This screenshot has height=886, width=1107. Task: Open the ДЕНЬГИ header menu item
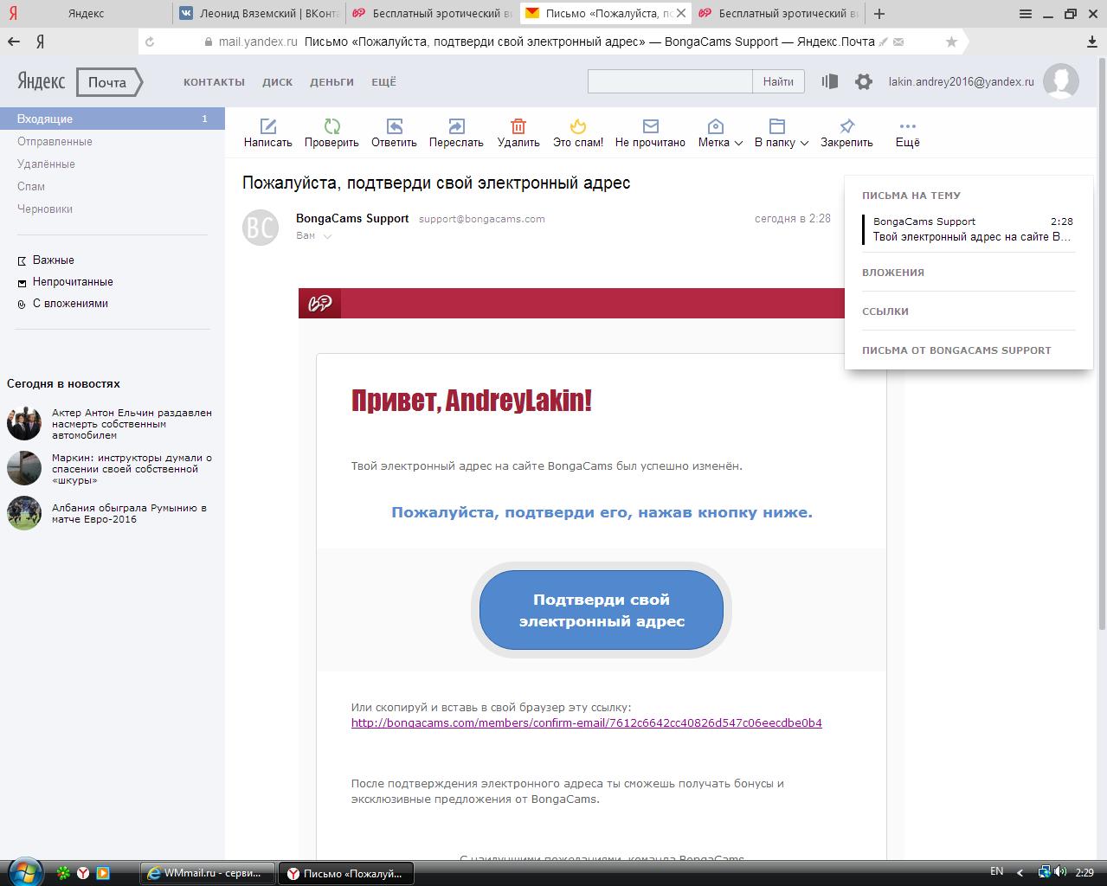pyautogui.click(x=331, y=81)
